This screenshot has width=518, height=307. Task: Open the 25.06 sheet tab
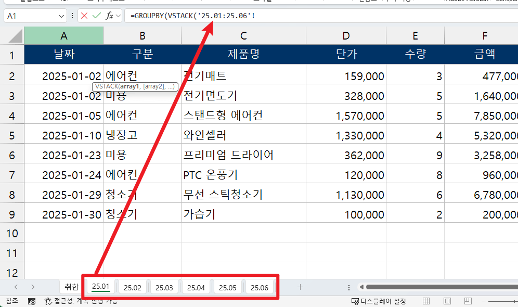coord(260,288)
